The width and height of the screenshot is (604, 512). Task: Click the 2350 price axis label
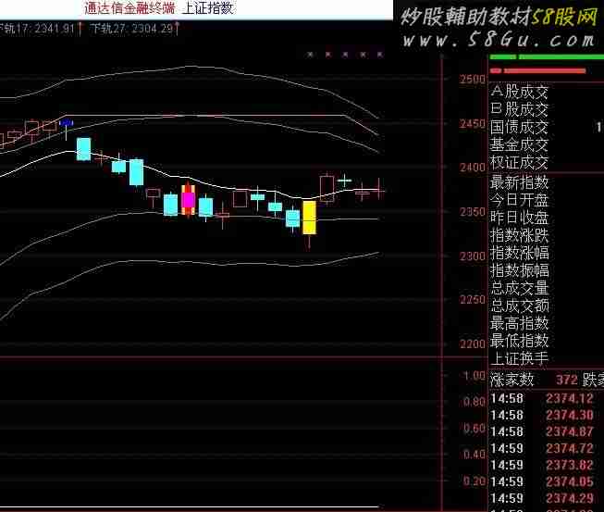[x=472, y=212]
